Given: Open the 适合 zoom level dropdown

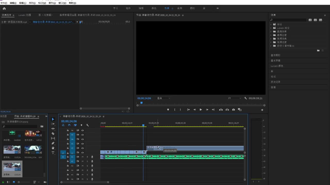Looking at the screenshot, I should pos(164,98).
